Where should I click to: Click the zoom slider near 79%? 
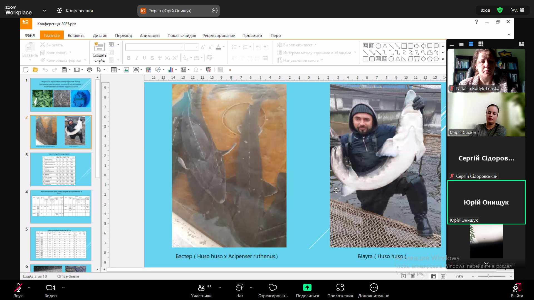[x=489, y=276]
